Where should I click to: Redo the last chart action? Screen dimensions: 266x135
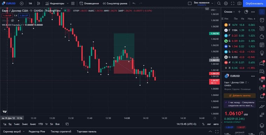point(141,3)
